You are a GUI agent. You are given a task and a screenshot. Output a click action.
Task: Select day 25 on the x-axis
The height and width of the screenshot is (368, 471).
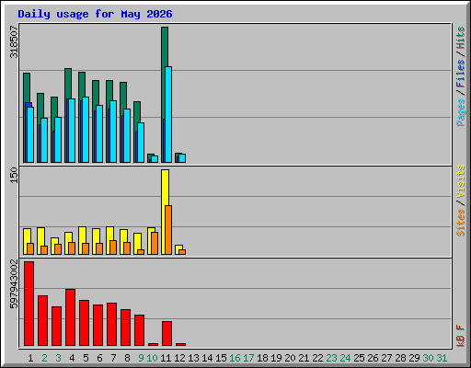pos(359,358)
